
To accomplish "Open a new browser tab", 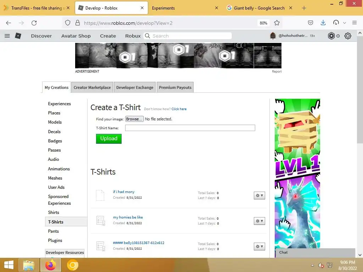I will click(x=304, y=8).
